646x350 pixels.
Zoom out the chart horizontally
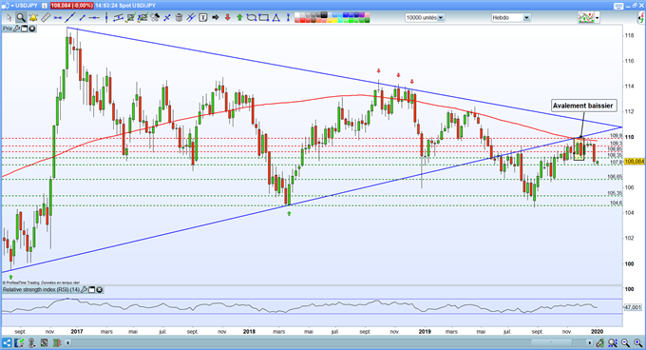(x=625, y=343)
